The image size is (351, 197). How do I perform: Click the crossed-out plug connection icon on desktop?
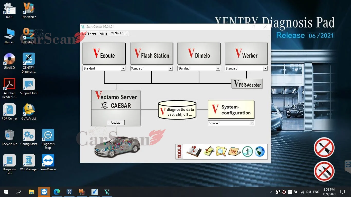324,148
